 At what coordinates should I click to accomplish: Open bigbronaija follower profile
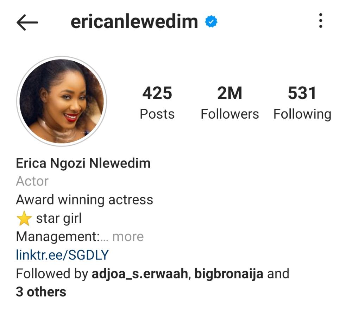[x=228, y=274]
